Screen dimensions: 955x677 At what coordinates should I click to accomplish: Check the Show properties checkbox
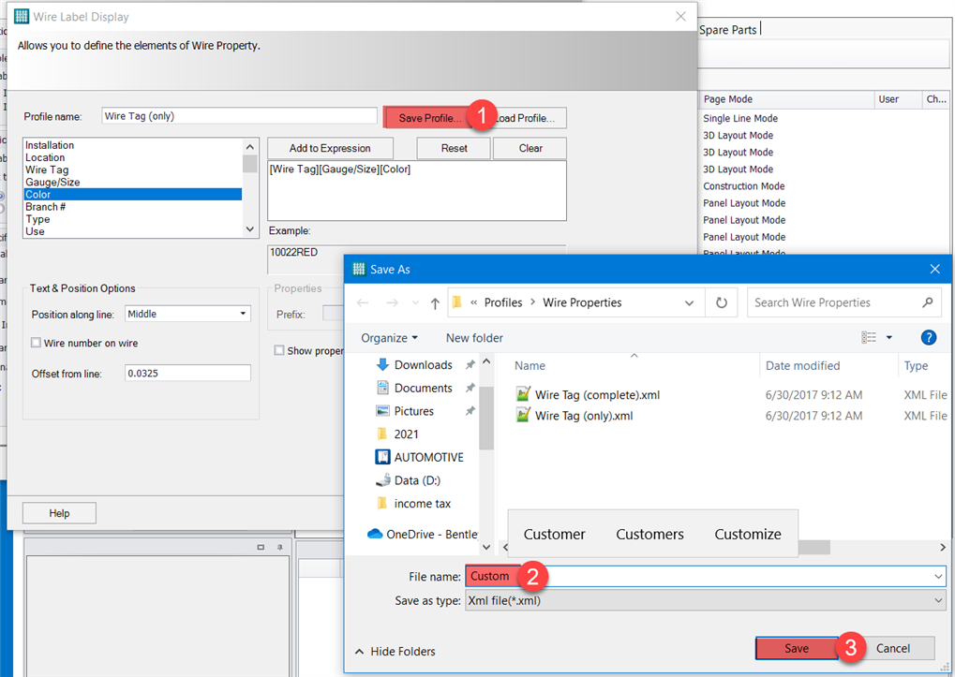pos(278,349)
